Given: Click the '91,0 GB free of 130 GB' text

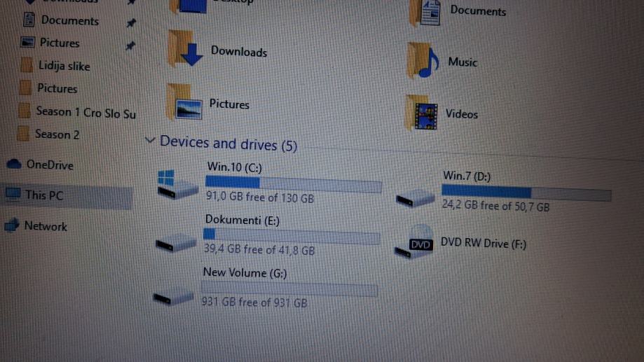Looking at the screenshot, I should (x=259, y=197).
